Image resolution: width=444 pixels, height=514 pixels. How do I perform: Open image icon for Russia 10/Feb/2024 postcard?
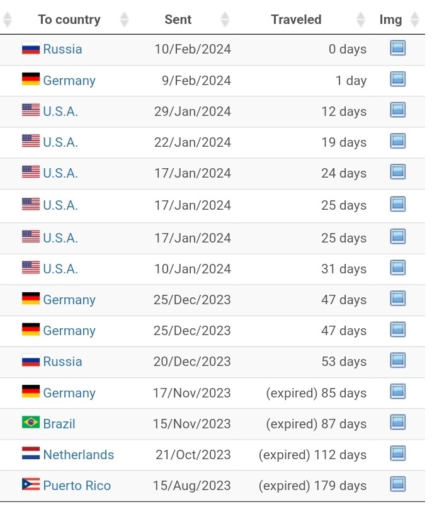click(398, 48)
